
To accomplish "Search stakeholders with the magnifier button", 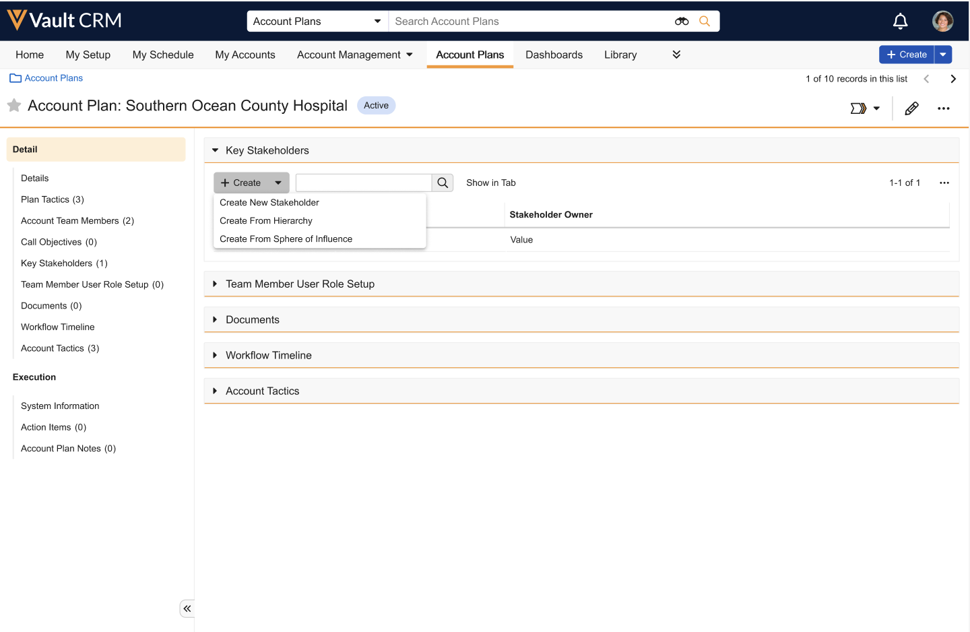I will 443,183.
